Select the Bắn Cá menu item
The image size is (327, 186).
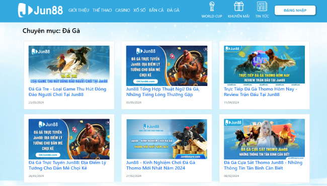coord(156,10)
